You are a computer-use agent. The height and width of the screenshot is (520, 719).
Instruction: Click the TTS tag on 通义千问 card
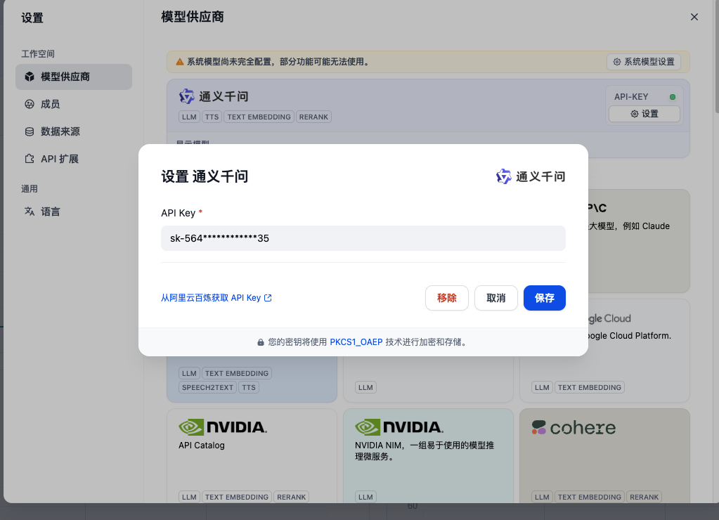coord(212,117)
